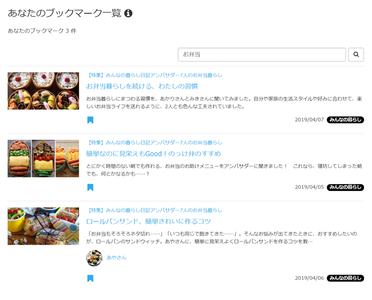Open article お弁当暮らしを続ける、わたしの習慣

coord(142,86)
